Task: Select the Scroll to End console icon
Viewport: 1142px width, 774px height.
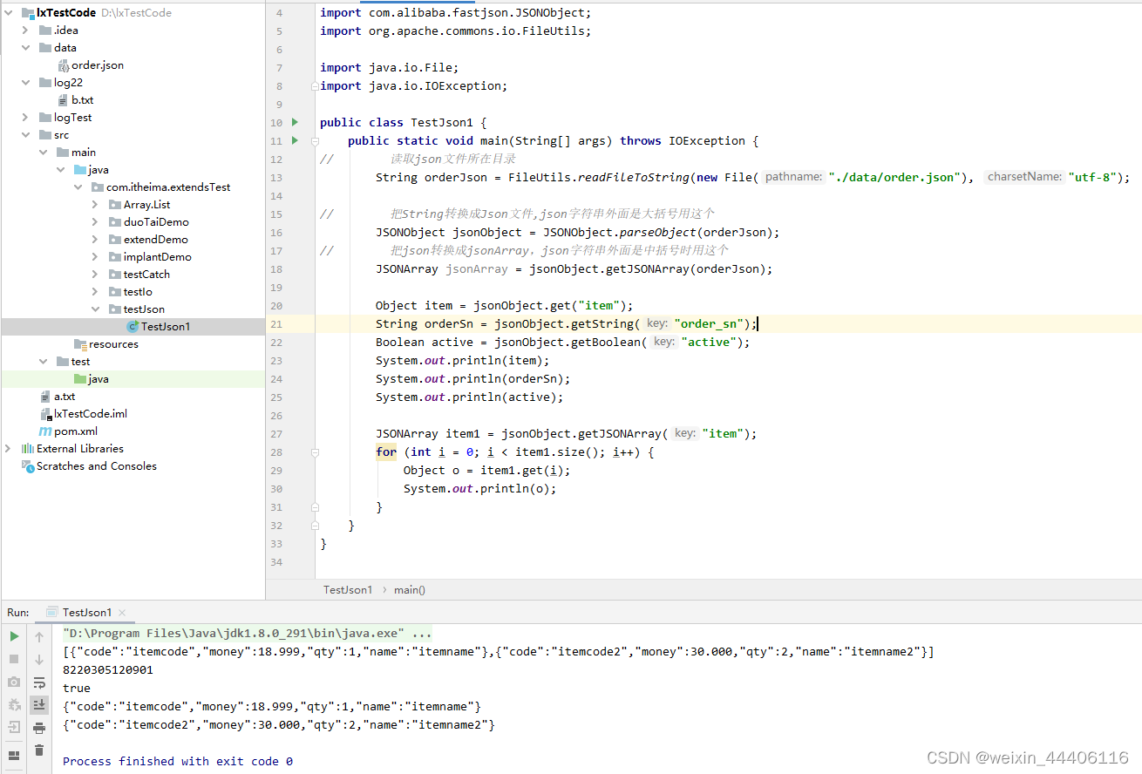Action: point(38,704)
